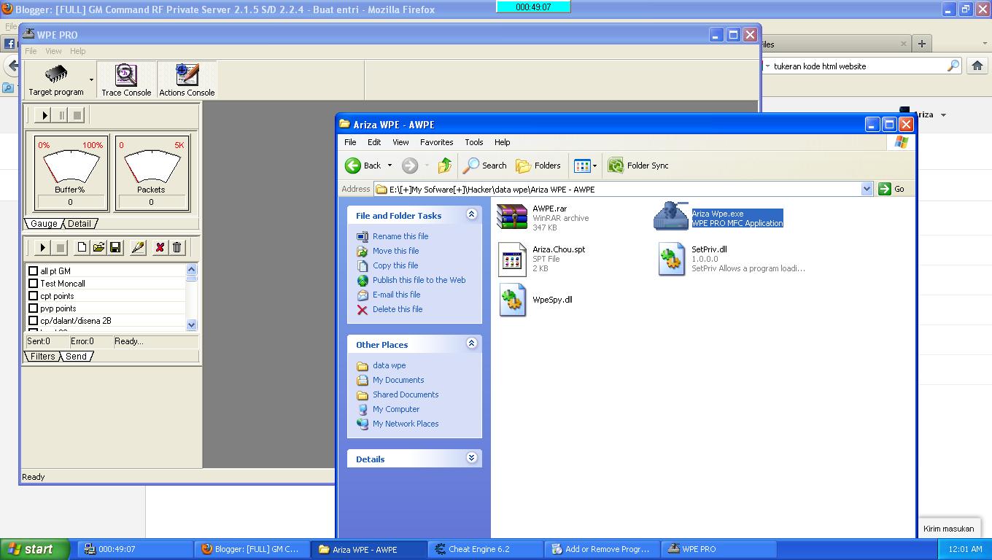The image size is (992, 560).
Task: Tick the 'pvp points' filter checkbox
Action: pyautogui.click(x=32, y=308)
